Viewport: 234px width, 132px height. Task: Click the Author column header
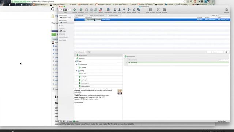coord(207,18)
